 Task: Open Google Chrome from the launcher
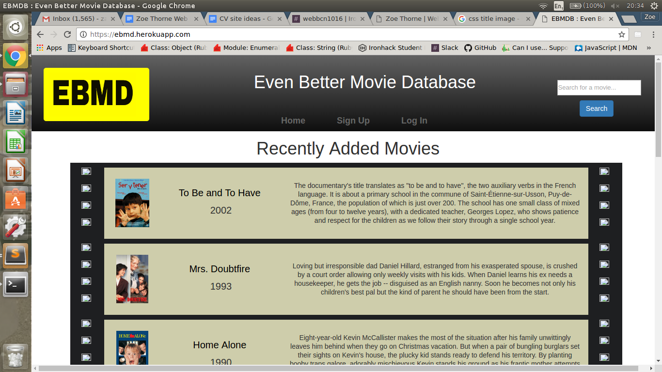[16, 56]
